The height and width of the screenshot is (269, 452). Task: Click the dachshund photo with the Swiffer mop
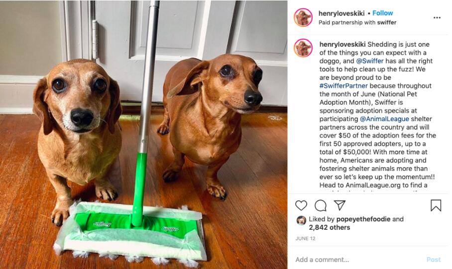(143, 134)
